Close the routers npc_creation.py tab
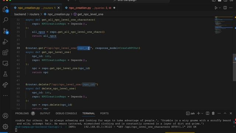The height and width of the screenshot is (133, 236). (x=59, y=8)
